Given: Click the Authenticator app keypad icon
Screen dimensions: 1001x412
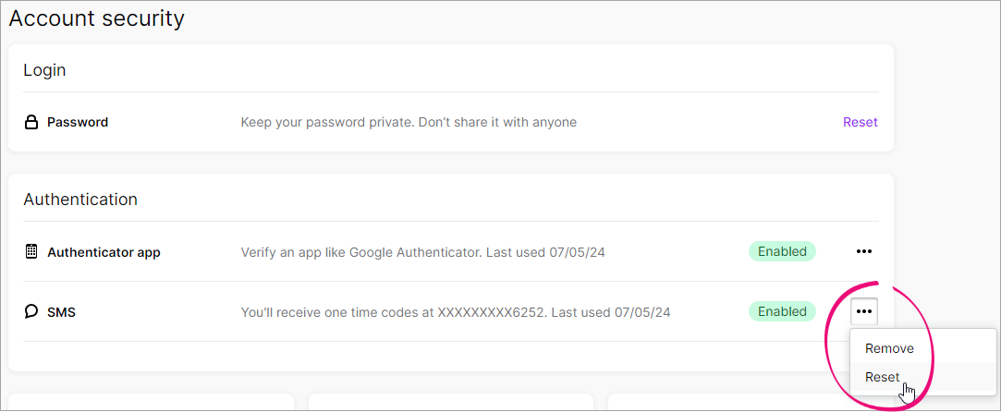Looking at the screenshot, I should point(31,252).
